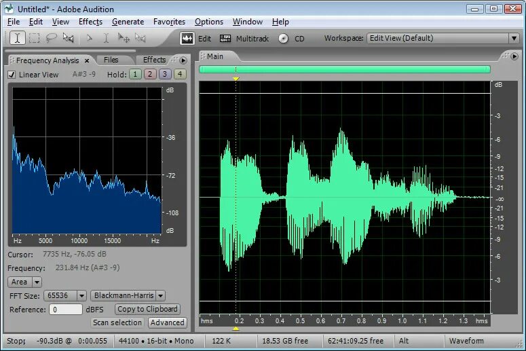Open the Effects menu
The width and height of the screenshot is (526, 351).
pyautogui.click(x=90, y=22)
